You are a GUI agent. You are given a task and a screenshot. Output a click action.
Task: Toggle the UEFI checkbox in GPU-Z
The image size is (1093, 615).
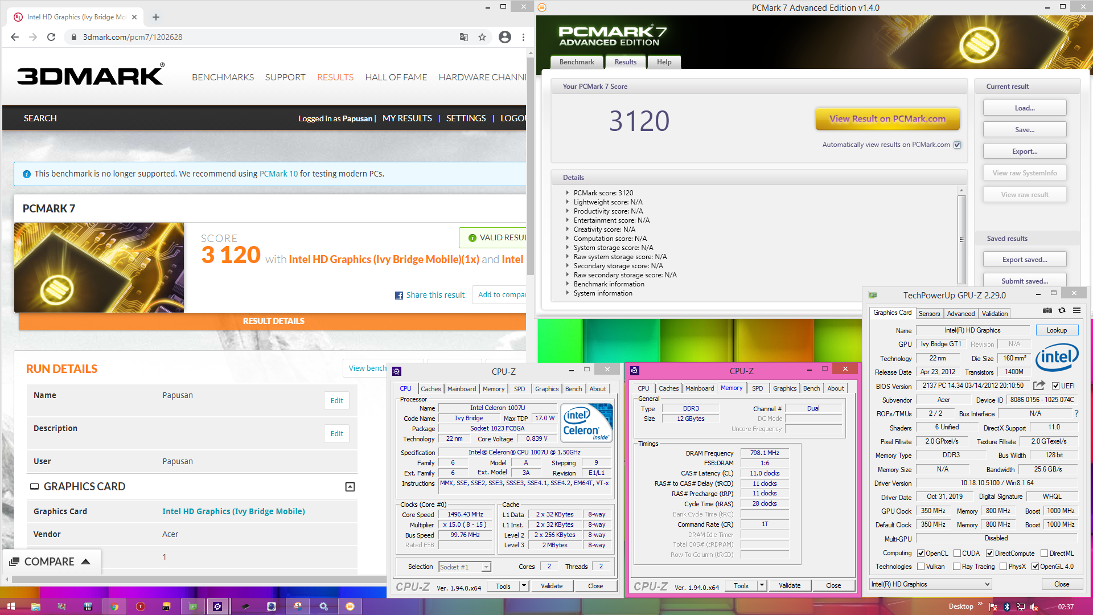pyautogui.click(x=1055, y=386)
